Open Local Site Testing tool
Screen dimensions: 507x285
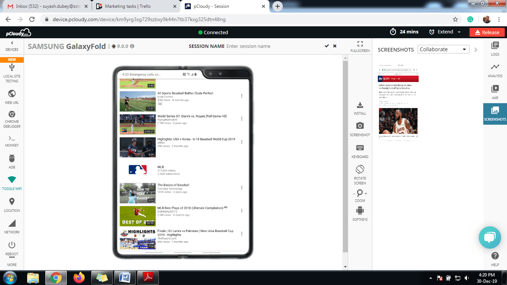click(x=12, y=73)
